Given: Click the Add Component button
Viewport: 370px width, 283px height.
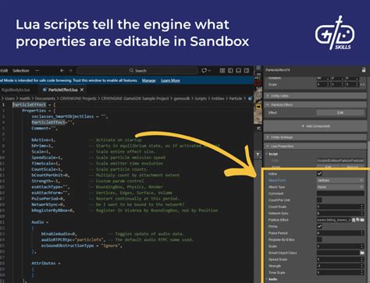Looking at the screenshot, I should (315, 126).
